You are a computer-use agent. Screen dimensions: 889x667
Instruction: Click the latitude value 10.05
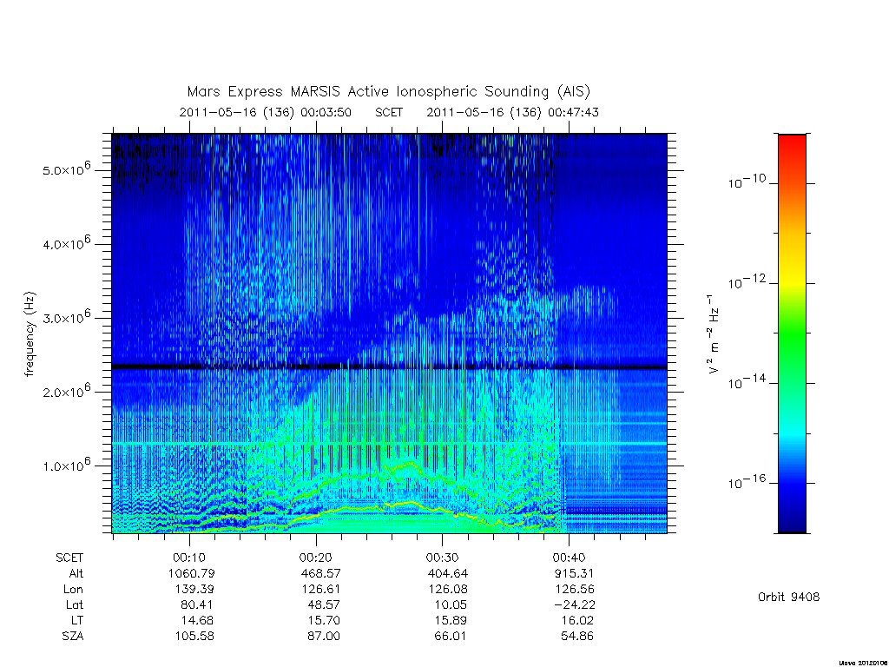pos(451,604)
